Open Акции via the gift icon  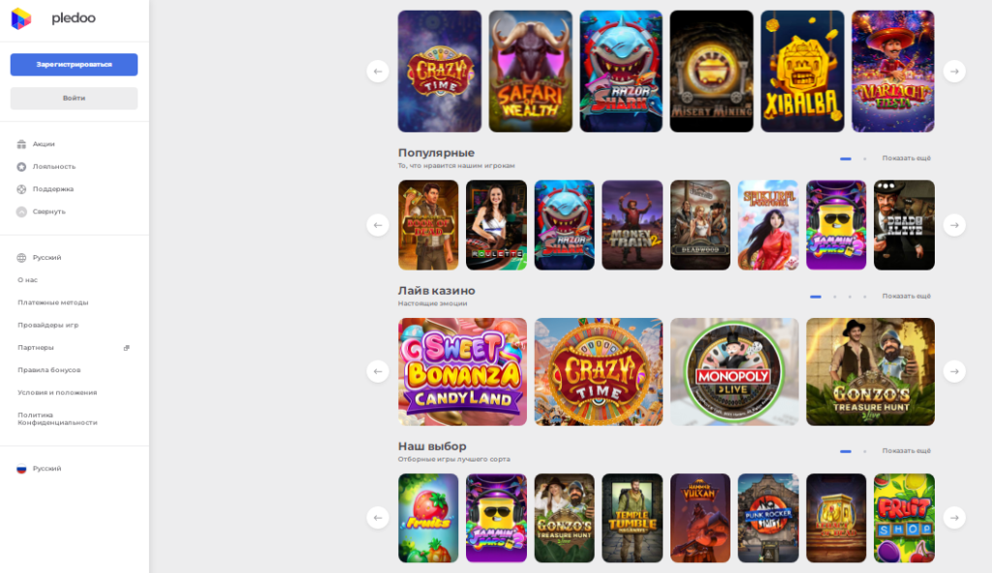21,144
